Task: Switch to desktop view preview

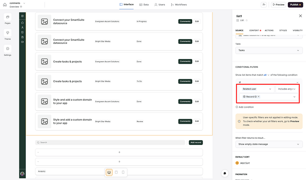Action: click(108, 172)
